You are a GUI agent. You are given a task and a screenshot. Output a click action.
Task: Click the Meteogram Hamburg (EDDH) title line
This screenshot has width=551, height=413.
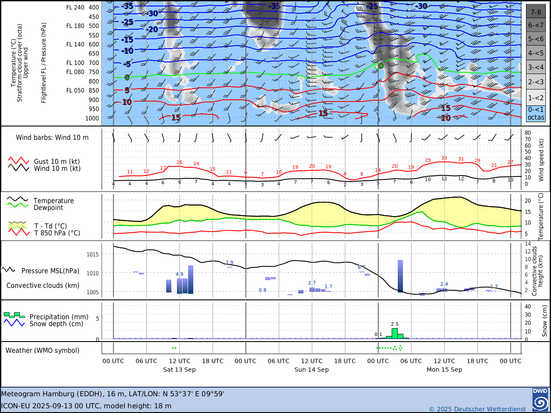(x=112, y=394)
